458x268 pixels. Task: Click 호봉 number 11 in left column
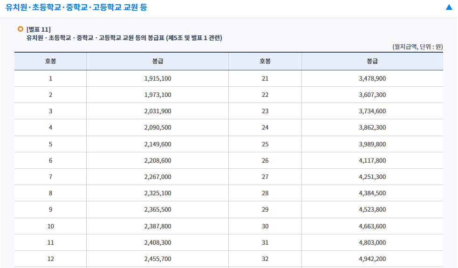tap(50, 242)
